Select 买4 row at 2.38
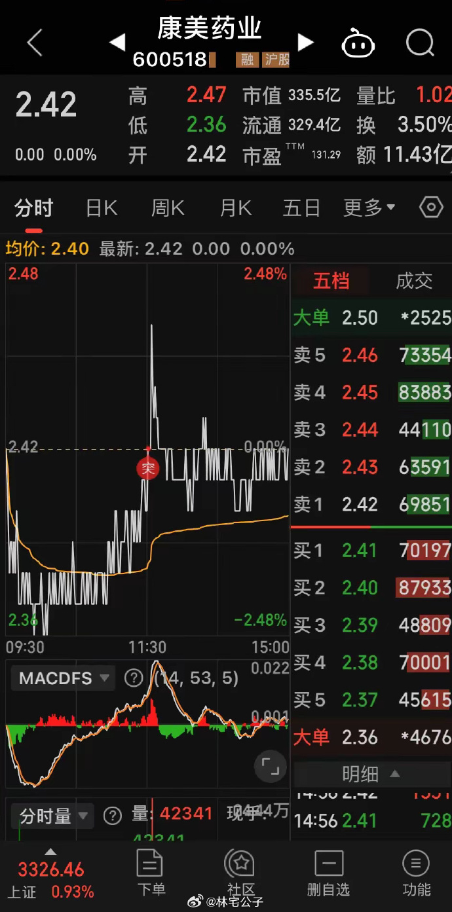This screenshot has width=452, height=912. pos(371,662)
